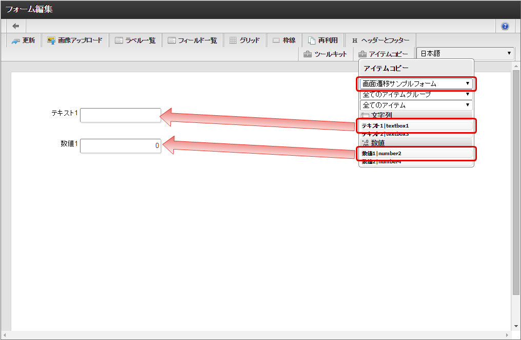The height and width of the screenshot is (340, 521).
Task: Open the 全てのアイテム dropdown
Action: click(416, 105)
